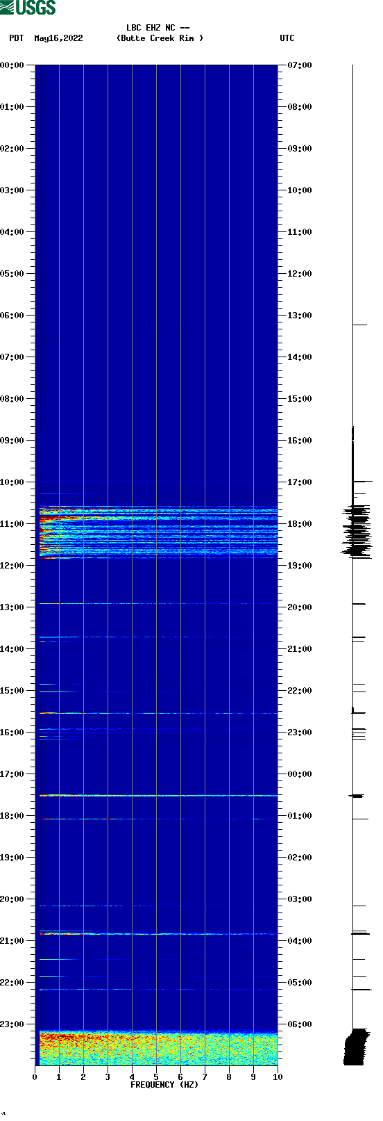Click the UTC time label '01:00'
Viewport: 383px width, 1121px height.
tap(300, 816)
